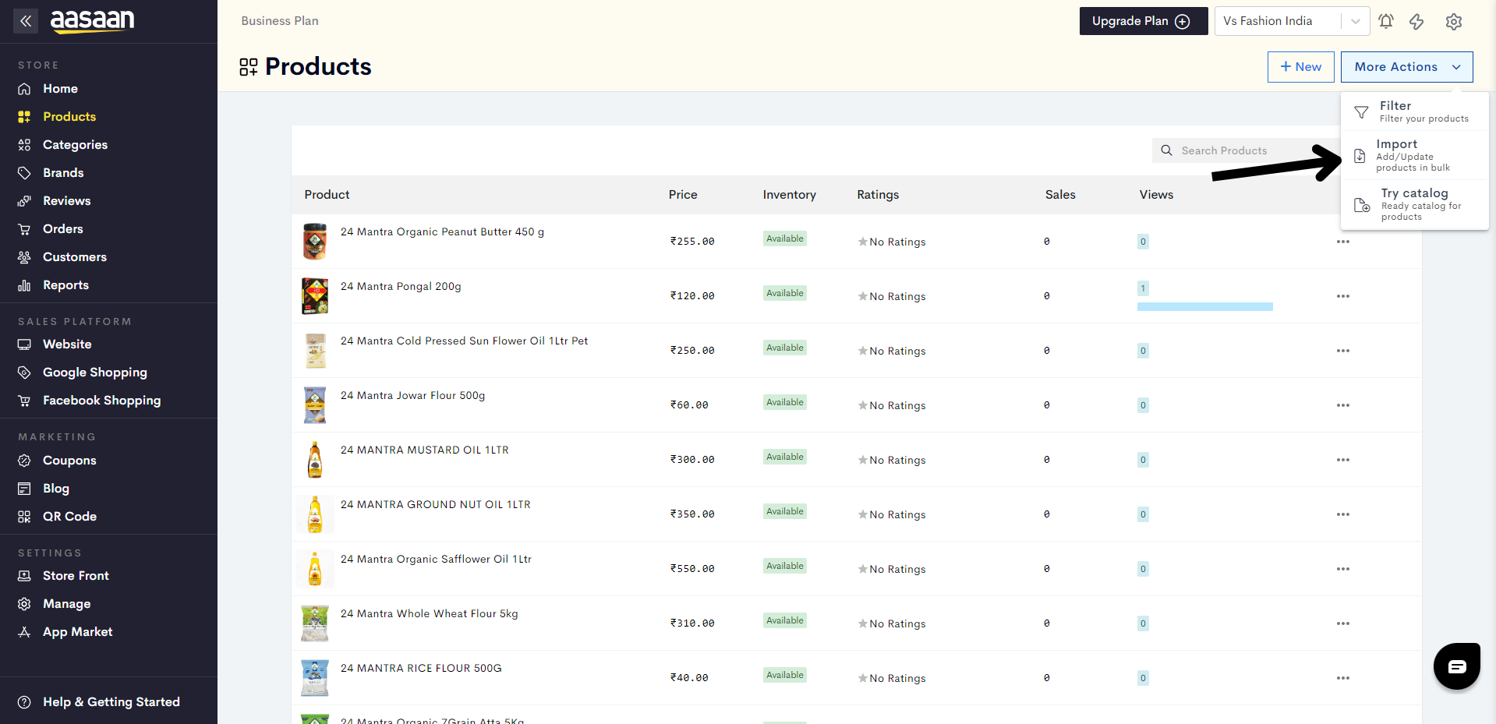Viewport: 1496px width, 724px height.
Task: Click the Reports bar chart icon
Action: 24,285
